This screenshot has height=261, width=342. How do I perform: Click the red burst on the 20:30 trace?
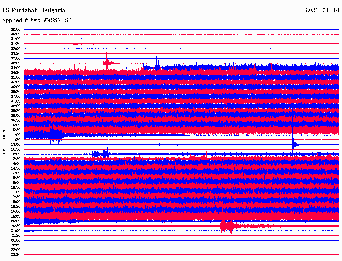point(227,226)
